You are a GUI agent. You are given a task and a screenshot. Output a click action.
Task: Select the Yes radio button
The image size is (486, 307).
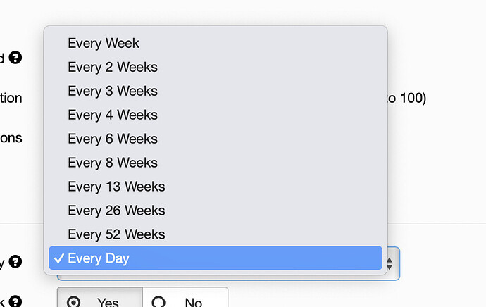tap(73, 302)
